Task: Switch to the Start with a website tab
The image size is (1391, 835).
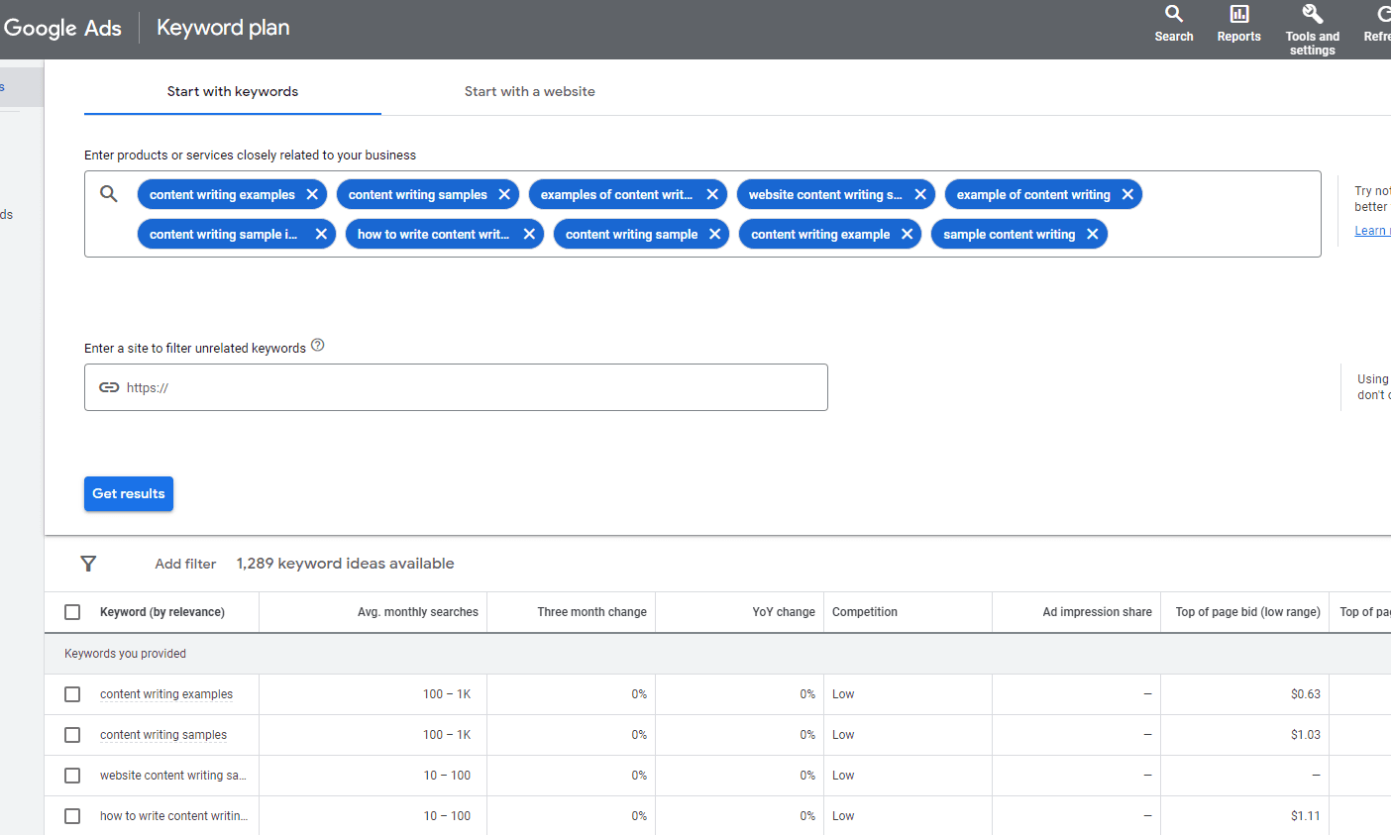Action: point(529,91)
